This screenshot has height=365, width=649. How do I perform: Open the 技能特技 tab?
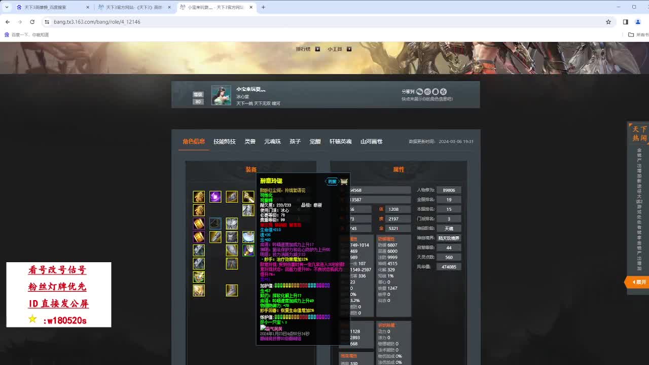pyautogui.click(x=225, y=141)
